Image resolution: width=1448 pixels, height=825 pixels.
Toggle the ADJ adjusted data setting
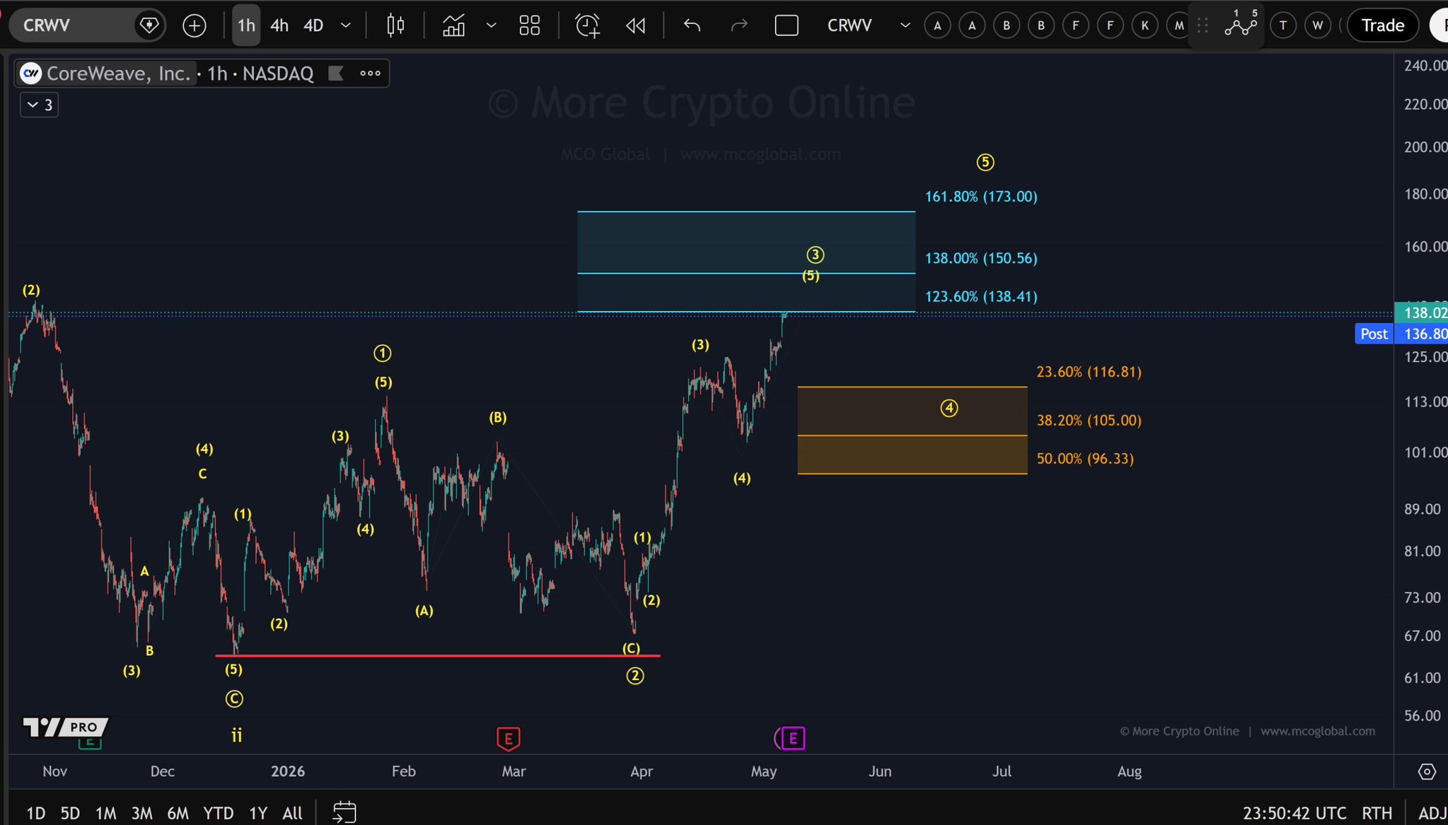pyautogui.click(x=1431, y=813)
